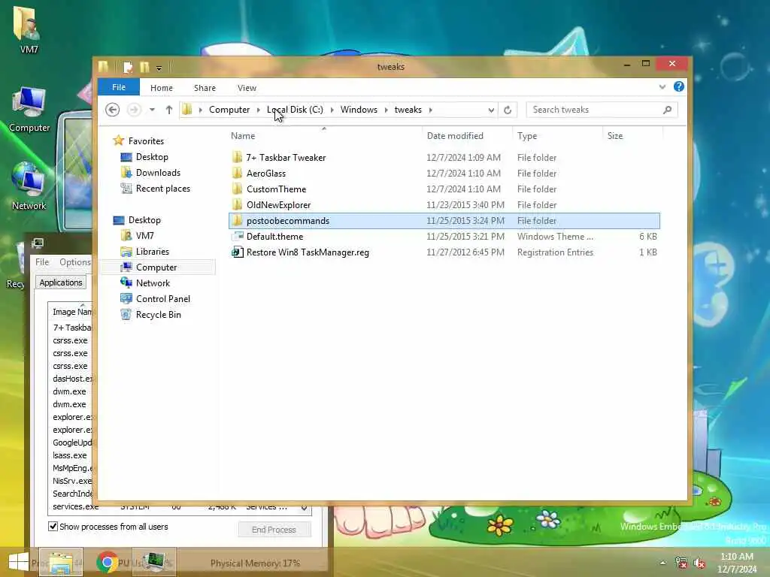This screenshot has height=577, width=770.
Task: Click End Process button
Action: pos(274,530)
